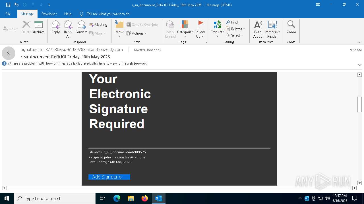Click the Windows Start button
364x204 pixels.
(x=7, y=198)
